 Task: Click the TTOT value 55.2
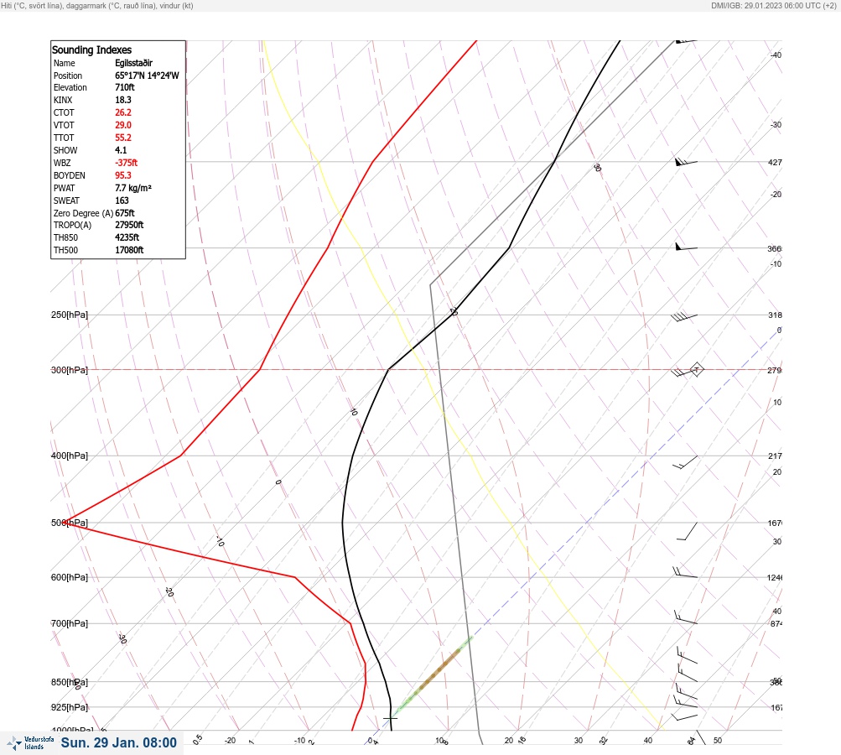coord(122,138)
